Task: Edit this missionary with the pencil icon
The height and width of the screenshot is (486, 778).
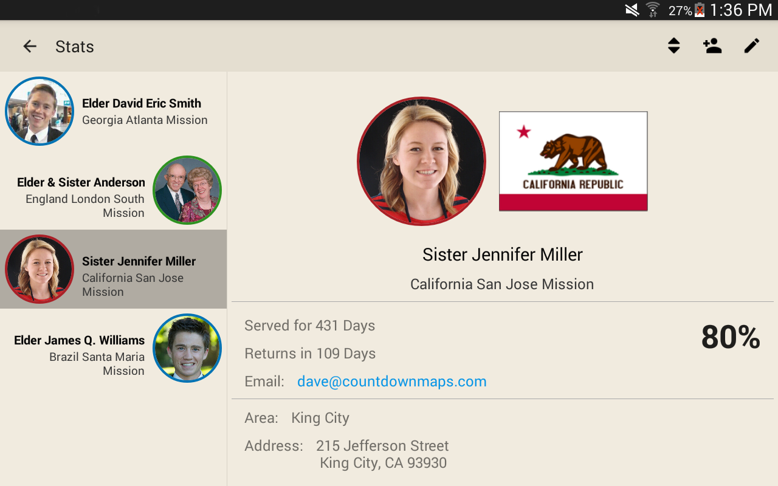Action: pos(752,46)
